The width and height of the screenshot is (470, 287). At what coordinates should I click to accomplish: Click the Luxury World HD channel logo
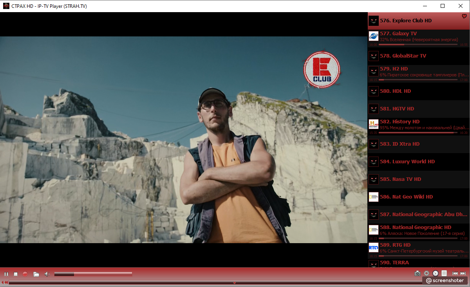pyautogui.click(x=374, y=162)
